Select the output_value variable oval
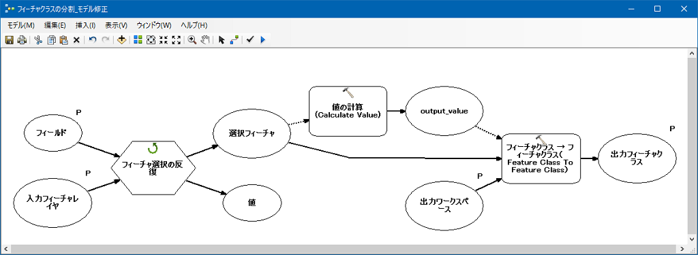Screen dimensions: 698x255 point(444,112)
